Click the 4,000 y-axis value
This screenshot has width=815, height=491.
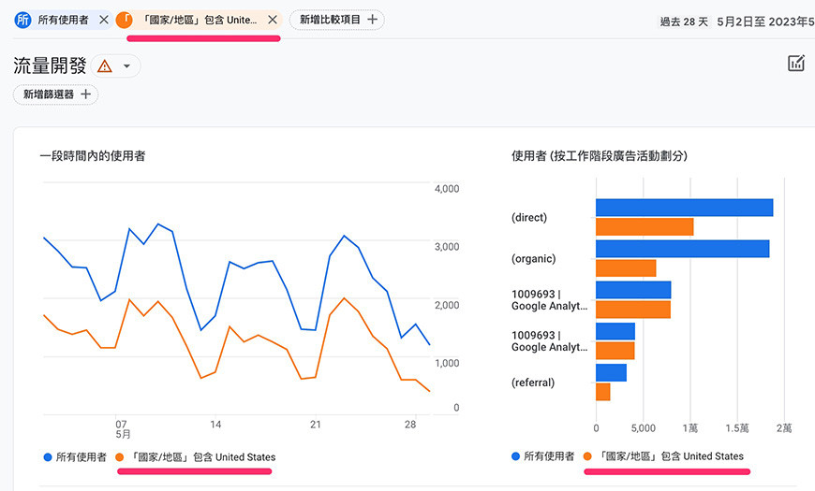(x=447, y=189)
